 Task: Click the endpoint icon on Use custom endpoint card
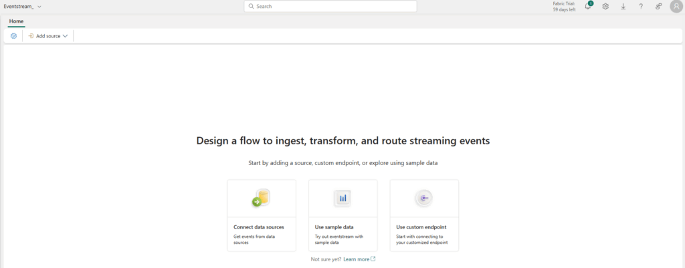pyautogui.click(x=423, y=198)
